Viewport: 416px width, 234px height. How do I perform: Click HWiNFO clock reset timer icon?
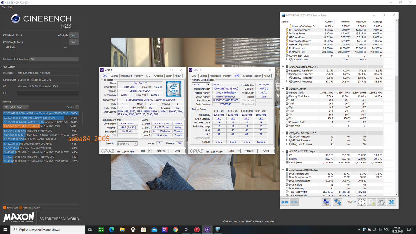(x=361, y=202)
